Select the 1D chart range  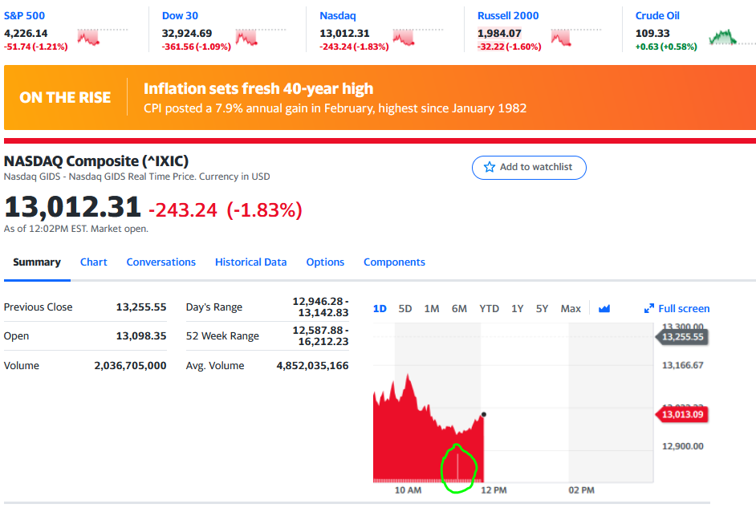[380, 308]
